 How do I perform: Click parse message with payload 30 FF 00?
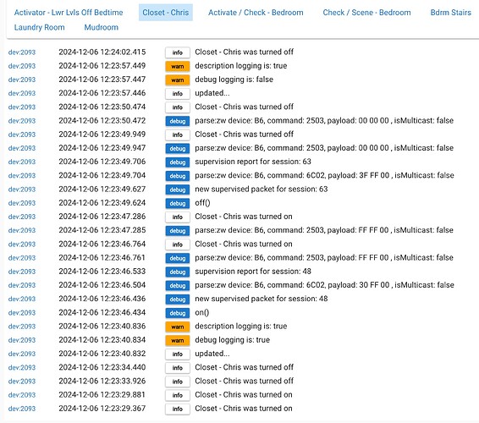click(x=324, y=285)
